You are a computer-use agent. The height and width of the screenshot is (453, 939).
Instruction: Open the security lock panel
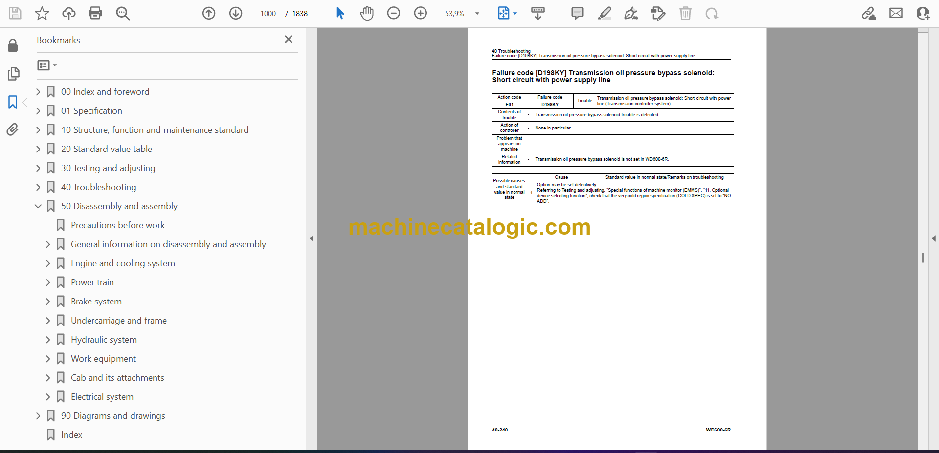(x=13, y=45)
